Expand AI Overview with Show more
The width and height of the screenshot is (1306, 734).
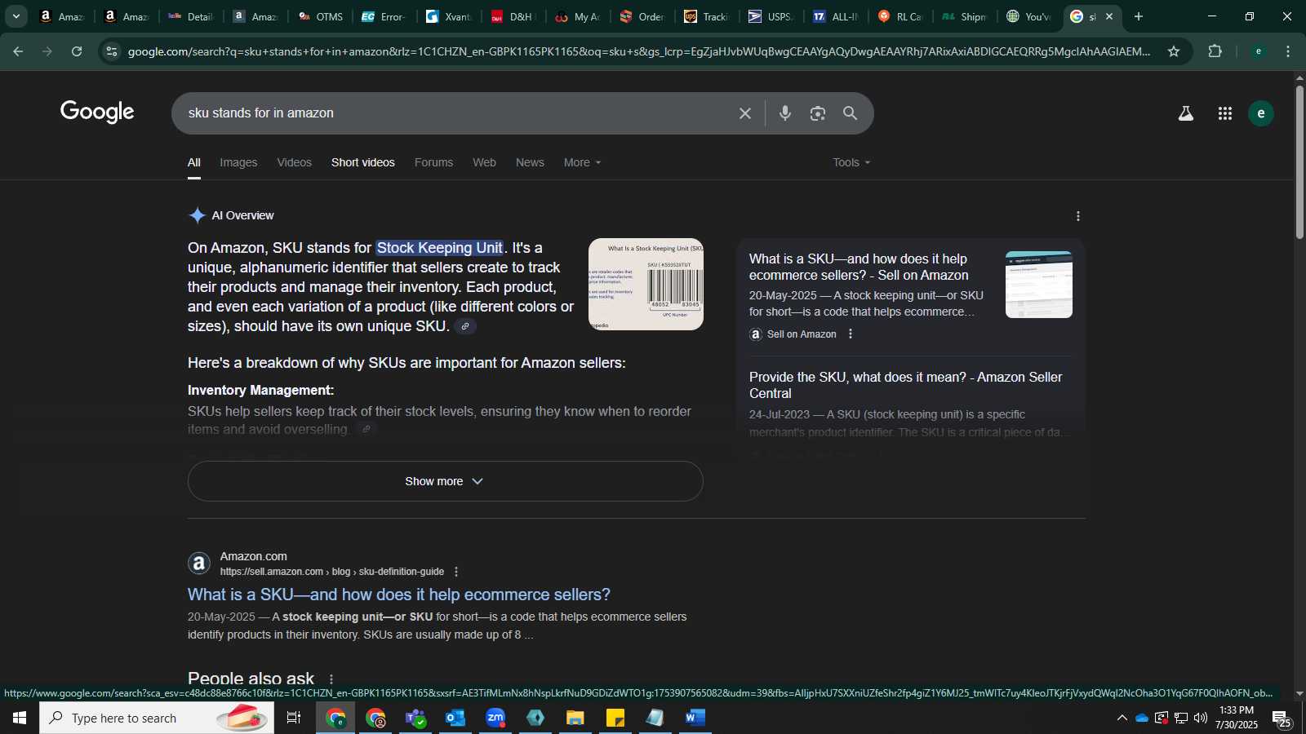click(445, 481)
